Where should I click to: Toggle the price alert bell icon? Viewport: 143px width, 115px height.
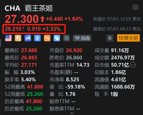click(x=110, y=38)
